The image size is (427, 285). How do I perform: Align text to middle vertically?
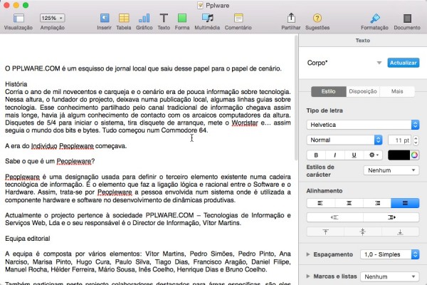click(363, 232)
